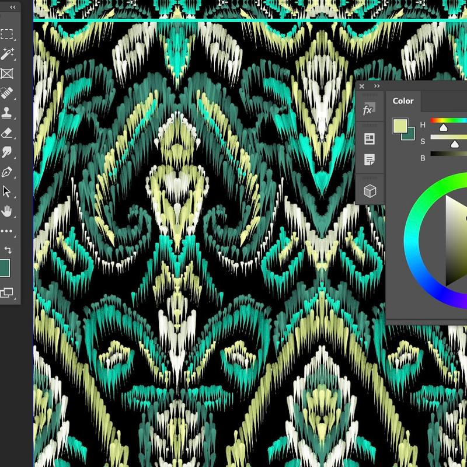
Task: Open the Notes panel icon
Action: coord(370,159)
